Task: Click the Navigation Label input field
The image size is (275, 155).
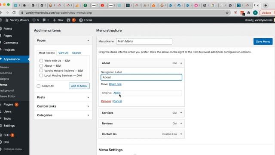Action: [141, 77]
